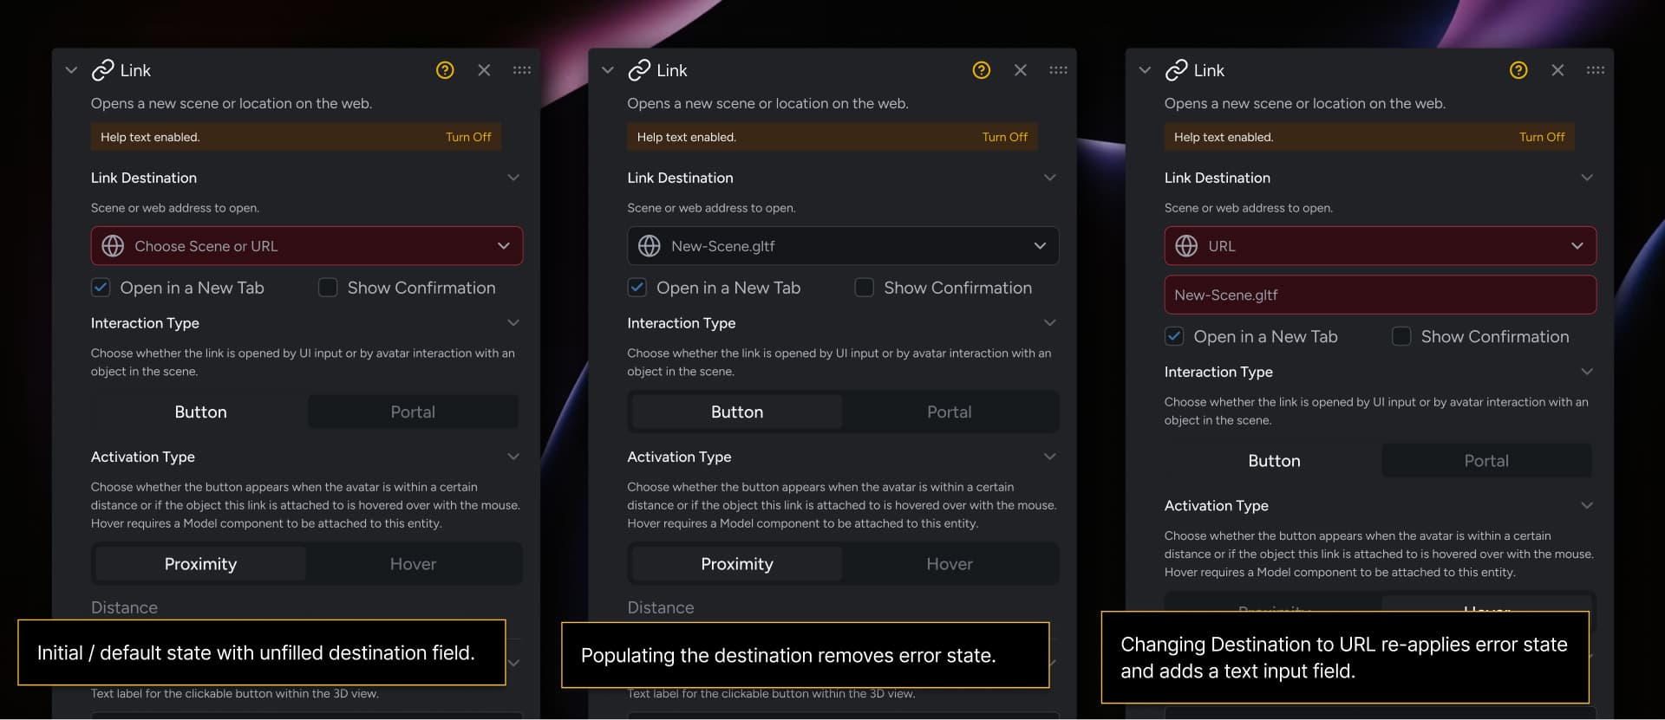Select Portal interaction type in middle panel
Viewport: 1665px width, 720px height.
click(x=950, y=412)
